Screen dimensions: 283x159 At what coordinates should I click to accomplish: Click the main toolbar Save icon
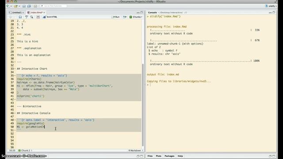(x=24, y=6)
